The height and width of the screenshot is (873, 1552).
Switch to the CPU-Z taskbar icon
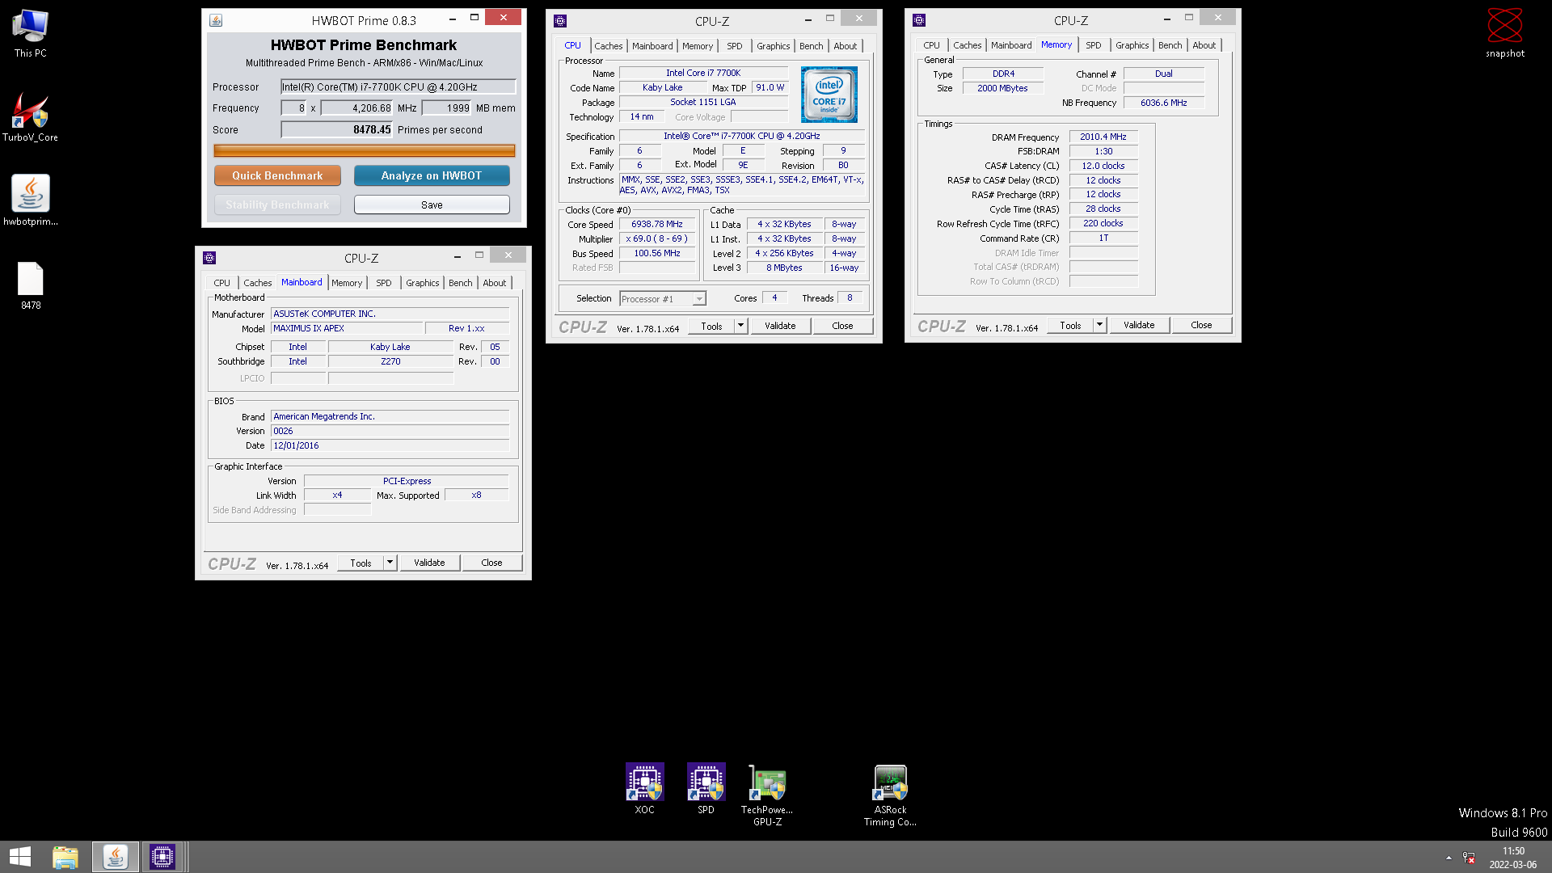click(162, 857)
